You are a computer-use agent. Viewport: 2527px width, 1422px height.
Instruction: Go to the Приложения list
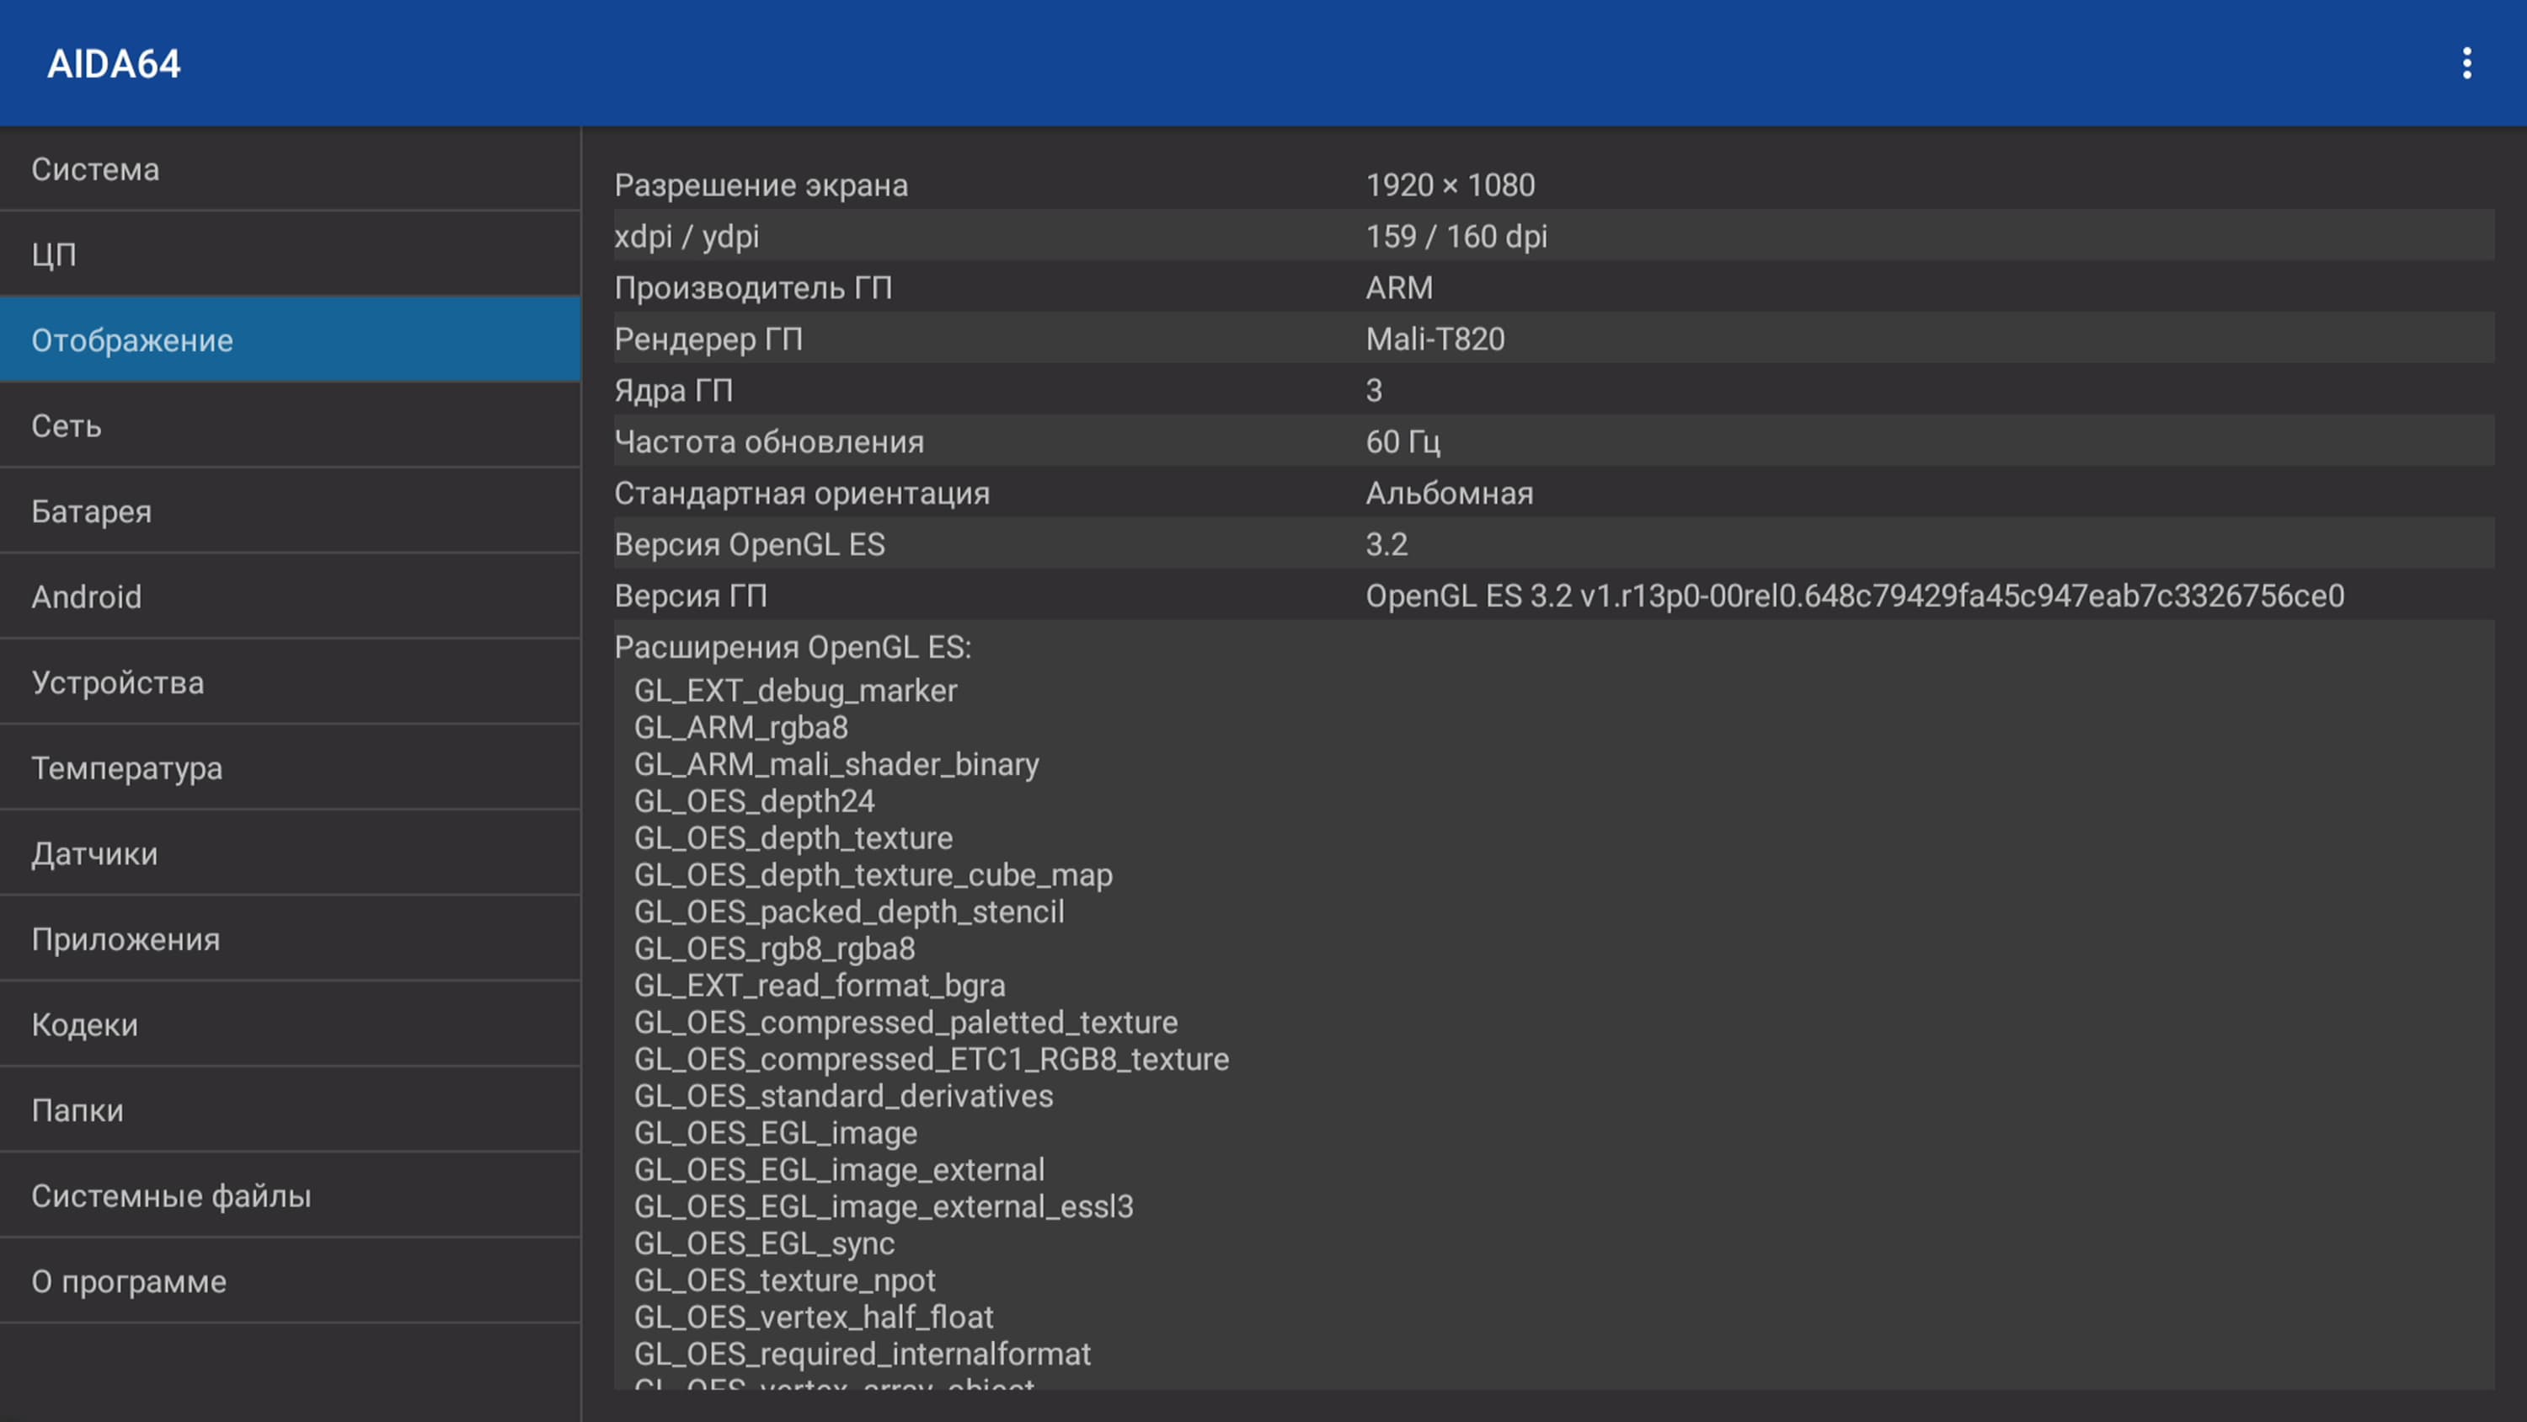point(291,938)
